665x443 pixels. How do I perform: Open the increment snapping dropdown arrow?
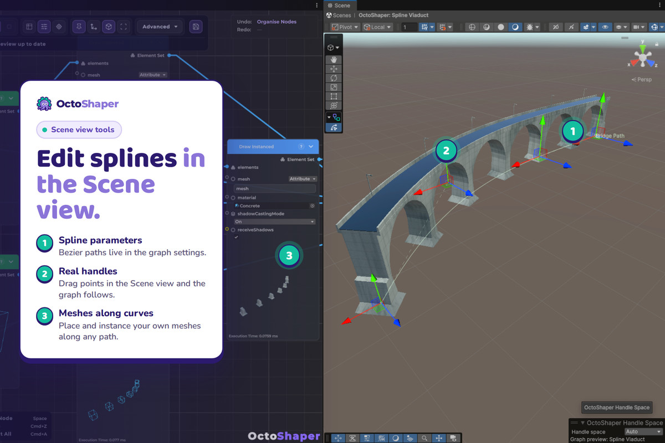(x=450, y=27)
